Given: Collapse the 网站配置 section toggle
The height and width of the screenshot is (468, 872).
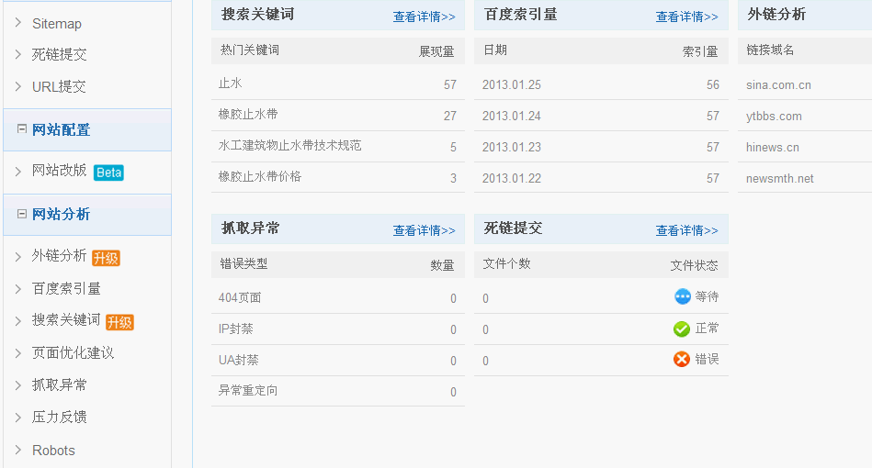Looking at the screenshot, I should (x=22, y=128).
